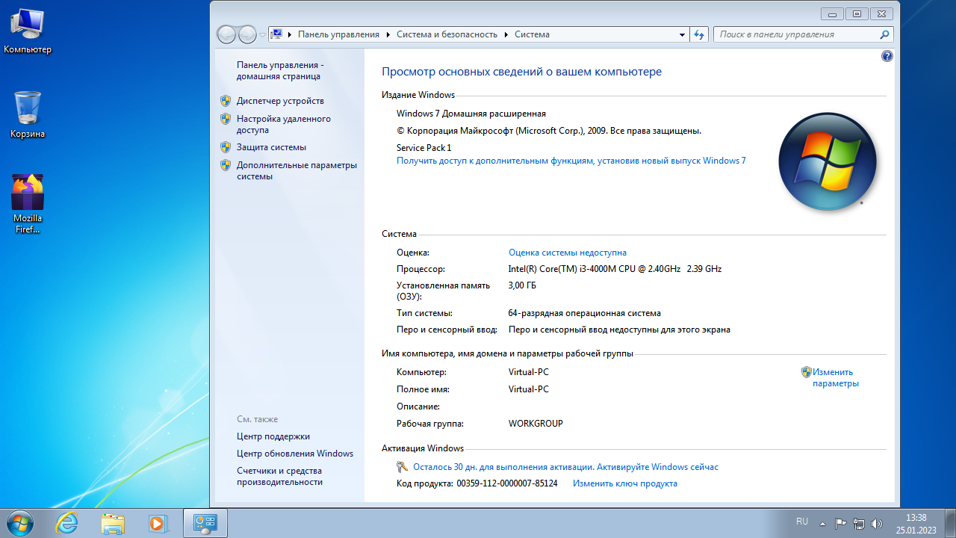The width and height of the screenshot is (956, 538).
Task: Open the network tray icon
Action: 859,524
